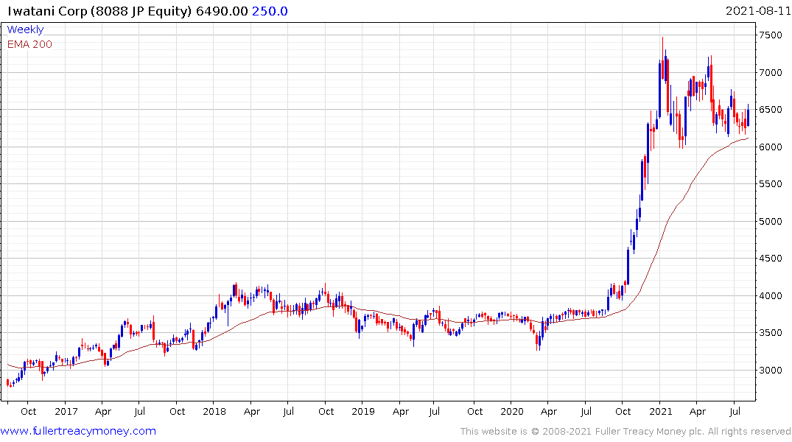792x442 pixels.
Task: Open the www.fullertreacymoney.com link
Action: pyautogui.click(x=78, y=431)
